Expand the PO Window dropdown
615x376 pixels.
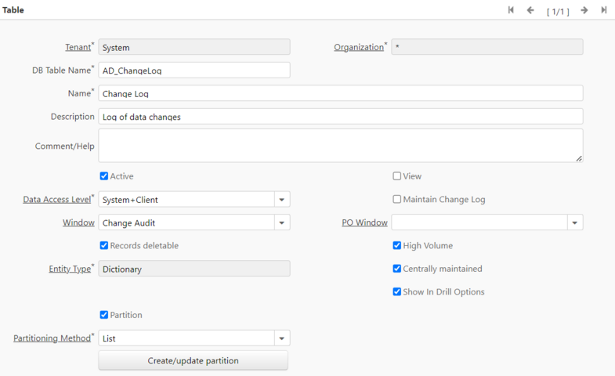click(x=575, y=223)
